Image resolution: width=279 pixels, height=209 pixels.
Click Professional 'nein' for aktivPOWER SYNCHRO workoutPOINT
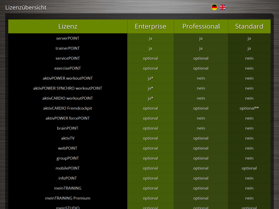(x=201, y=88)
